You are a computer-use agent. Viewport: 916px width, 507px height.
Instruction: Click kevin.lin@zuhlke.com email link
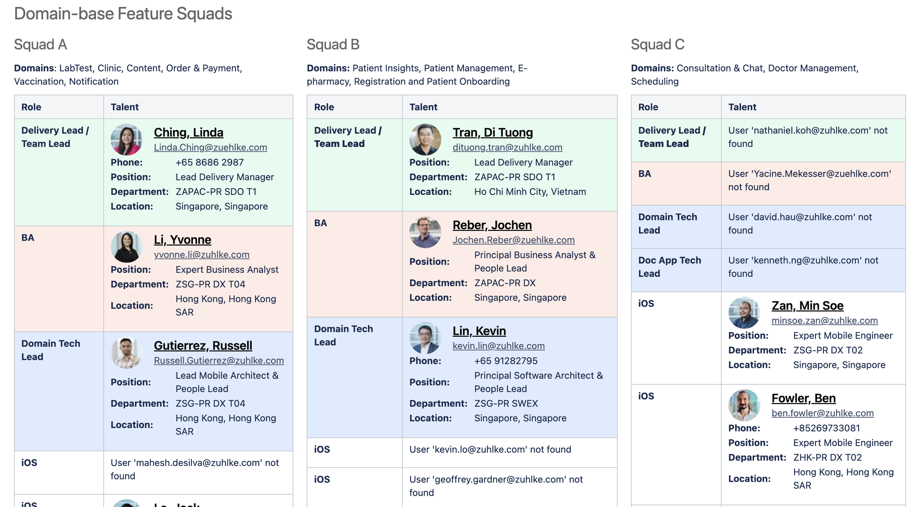click(499, 346)
